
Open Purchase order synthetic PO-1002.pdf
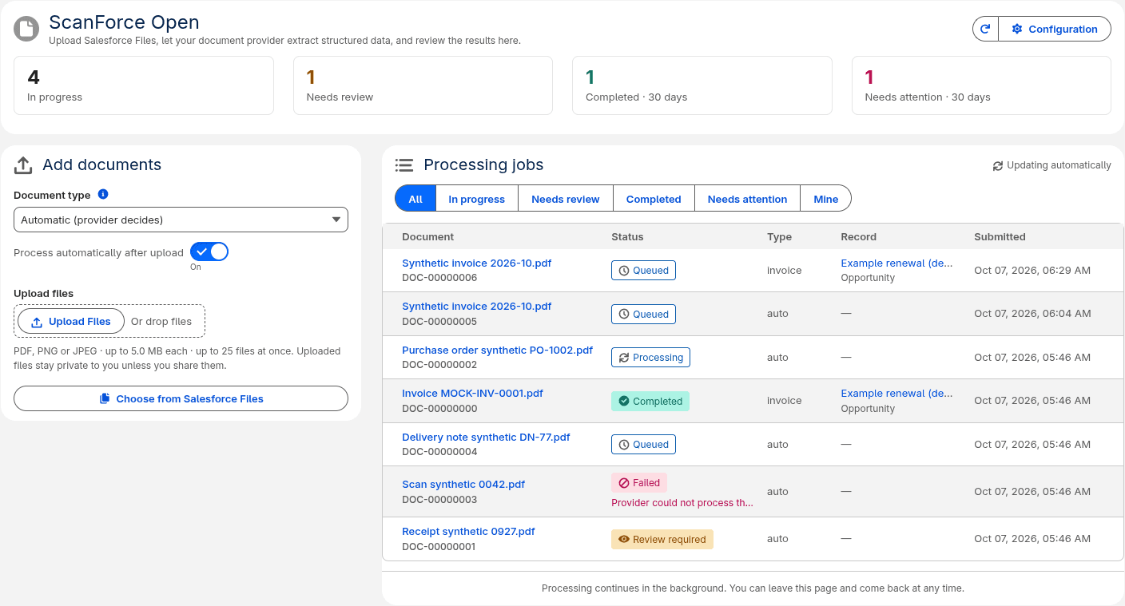(497, 350)
